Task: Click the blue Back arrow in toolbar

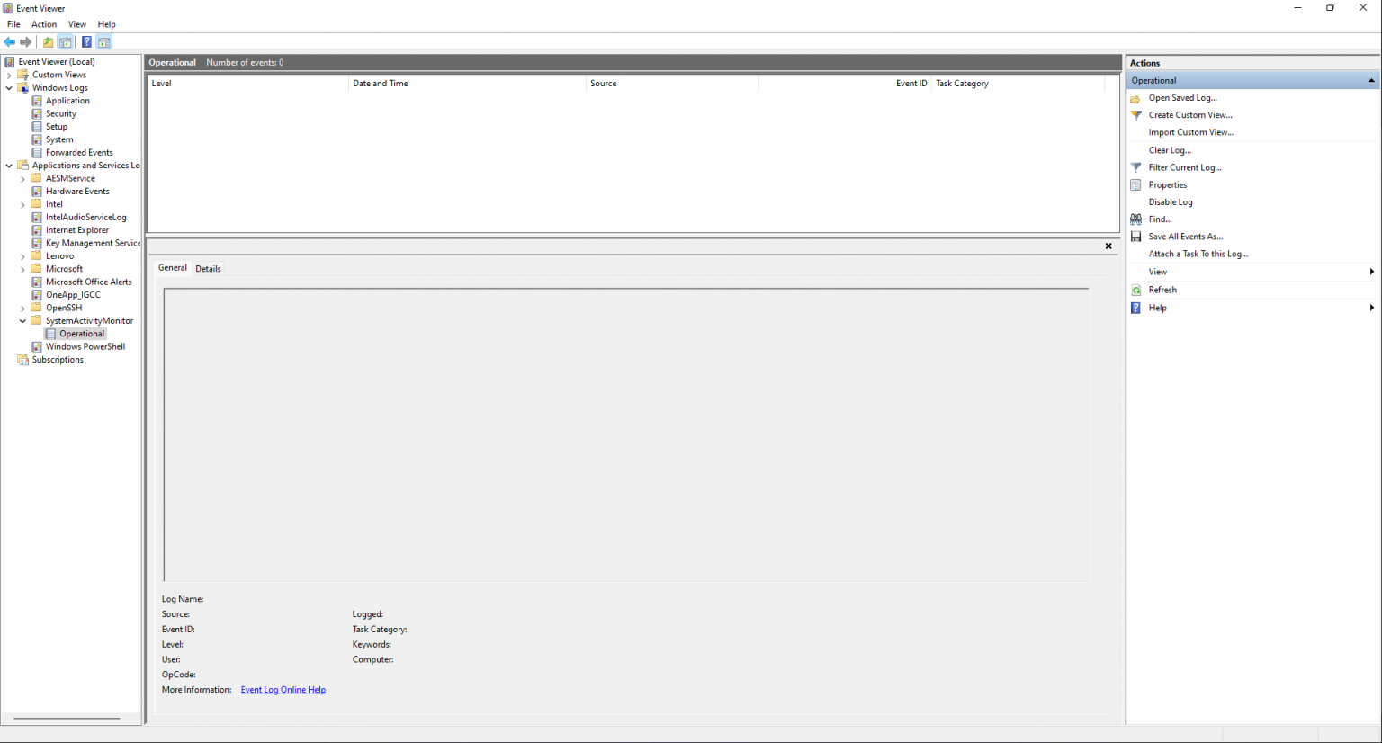Action: click(10, 42)
